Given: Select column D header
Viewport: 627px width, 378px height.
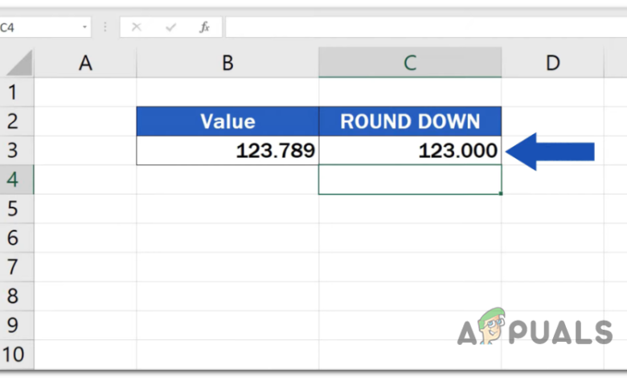Looking at the screenshot, I should click(x=552, y=64).
